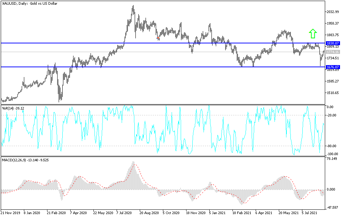The height and width of the screenshot is (217, 344).
Task: Click the 0.00 MACD zero level value
Action: (x=331, y=190)
